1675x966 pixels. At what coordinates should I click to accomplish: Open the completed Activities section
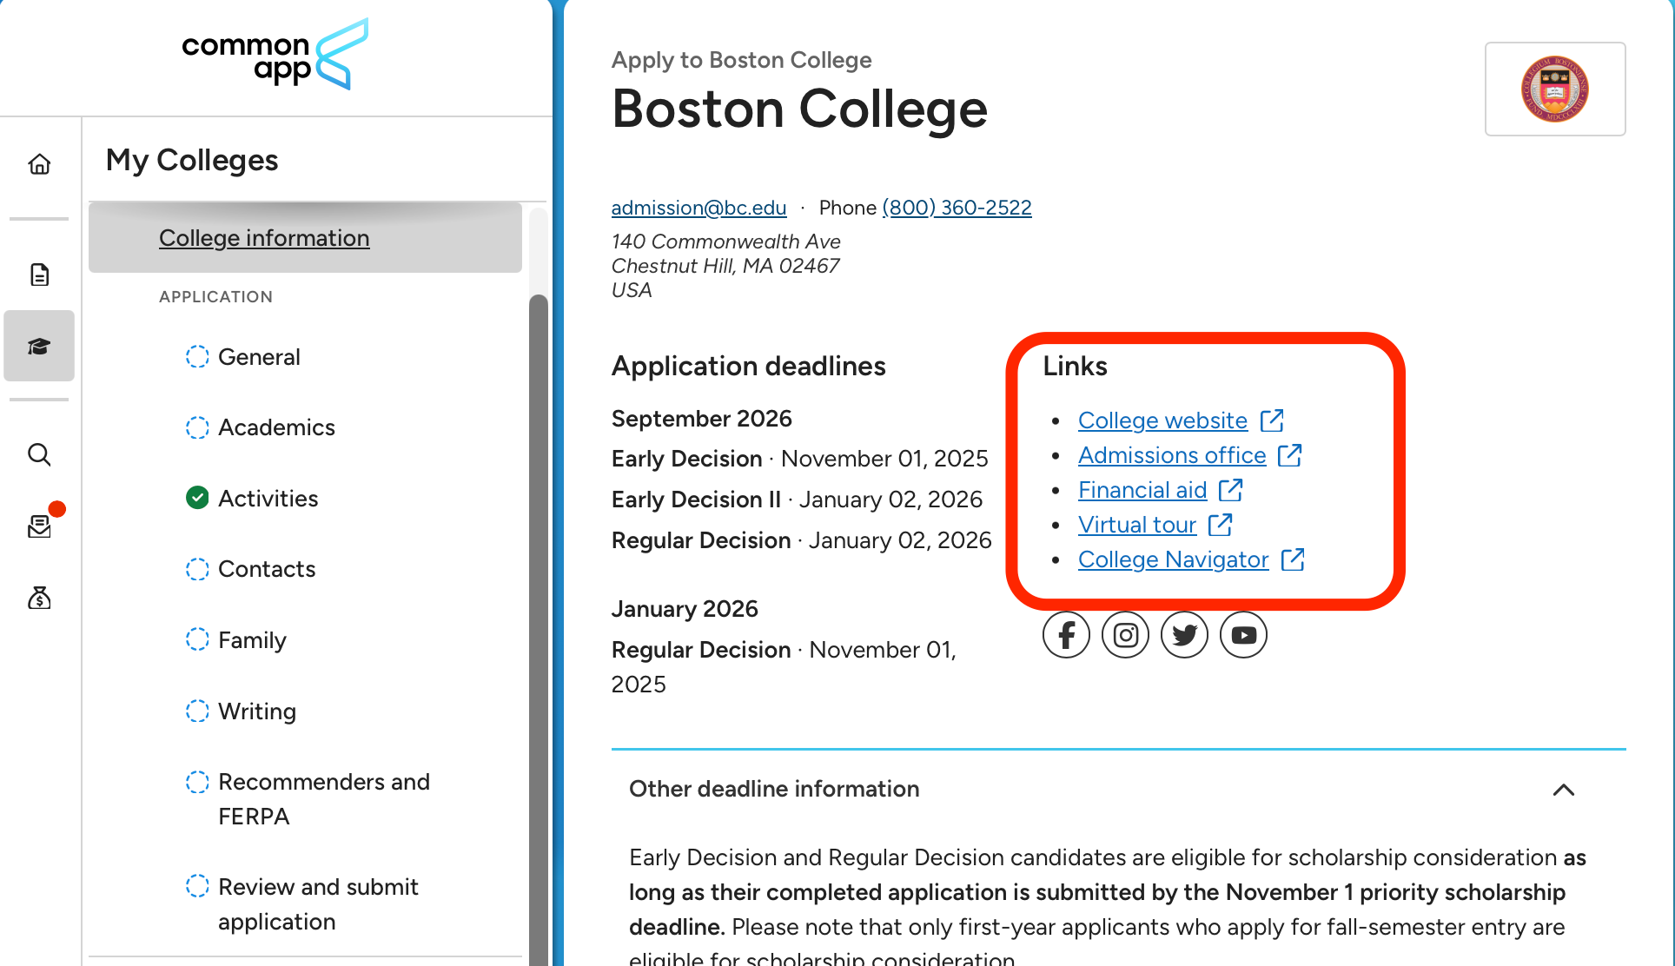(268, 499)
